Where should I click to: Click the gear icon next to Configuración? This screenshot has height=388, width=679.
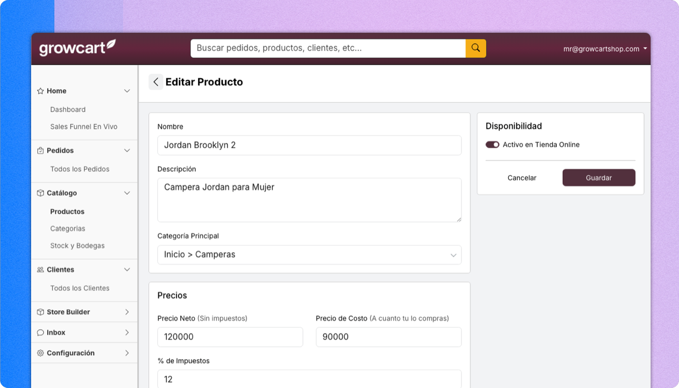coord(40,353)
